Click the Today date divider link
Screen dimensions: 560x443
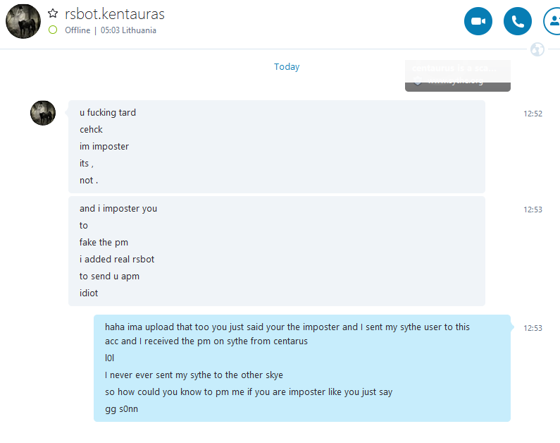(x=287, y=67)
